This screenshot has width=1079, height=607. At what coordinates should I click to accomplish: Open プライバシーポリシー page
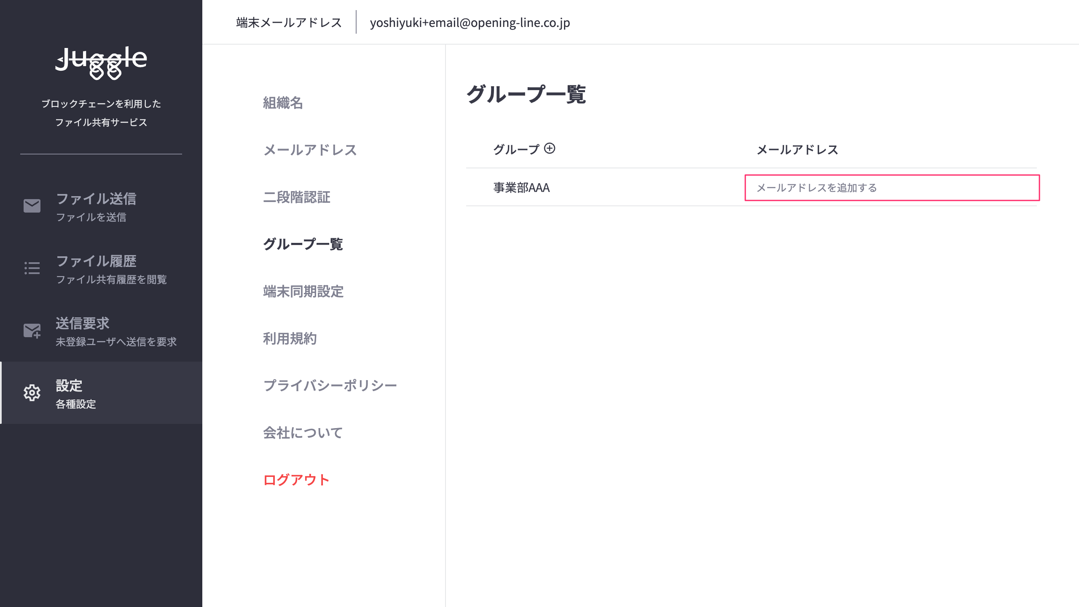pos(330,386)
